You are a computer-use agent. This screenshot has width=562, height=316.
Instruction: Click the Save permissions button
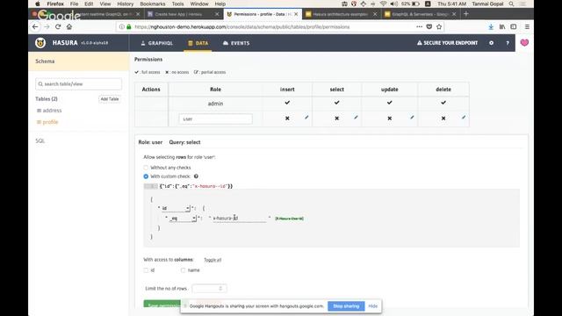tap(162, 304)
